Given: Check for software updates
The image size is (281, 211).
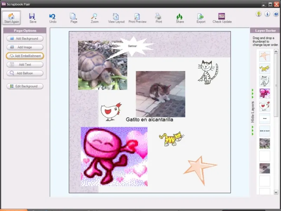Looking at the screenshot, I should (222, 18).
